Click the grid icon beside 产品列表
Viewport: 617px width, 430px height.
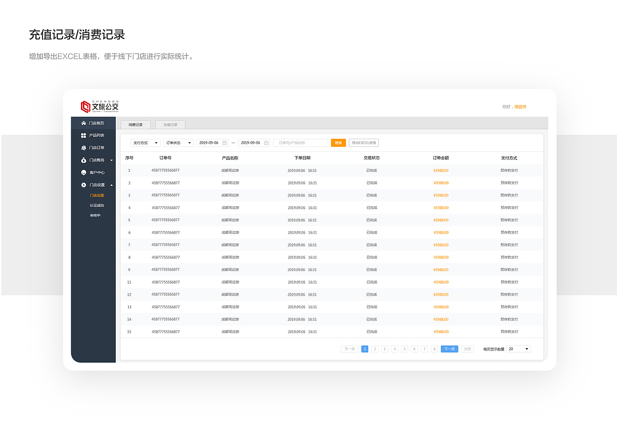coord(83,135)
